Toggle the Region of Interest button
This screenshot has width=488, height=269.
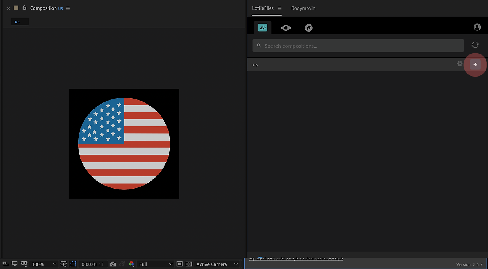73,264
